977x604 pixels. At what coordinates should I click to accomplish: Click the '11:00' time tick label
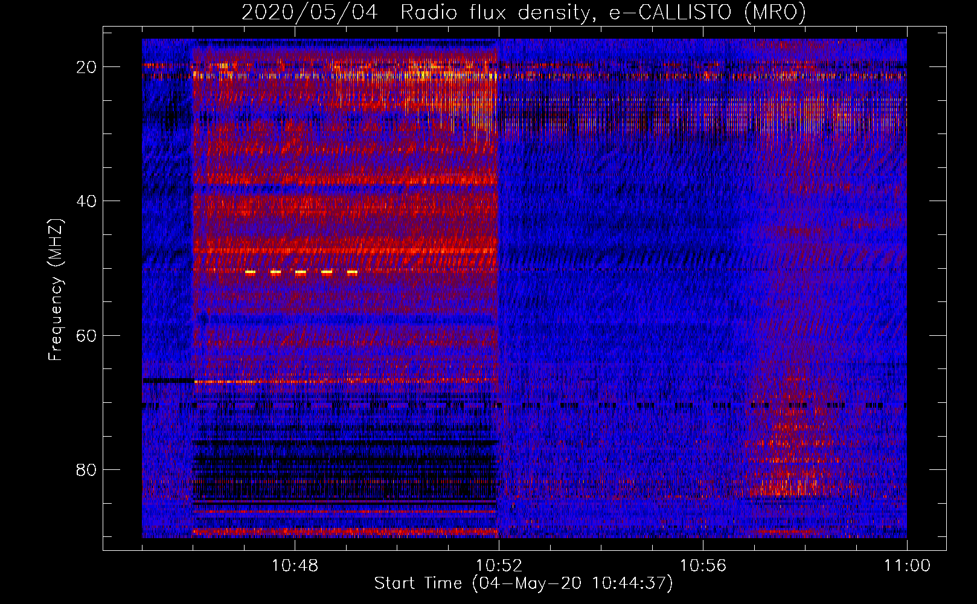tap(907, 566)
